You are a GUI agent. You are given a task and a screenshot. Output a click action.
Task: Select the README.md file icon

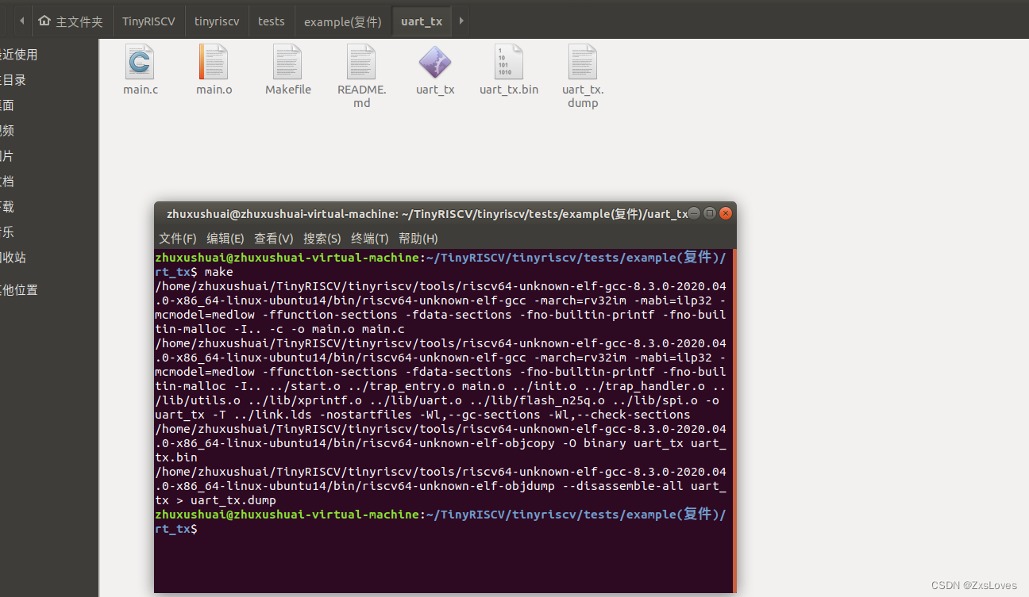tap(361, 61)
